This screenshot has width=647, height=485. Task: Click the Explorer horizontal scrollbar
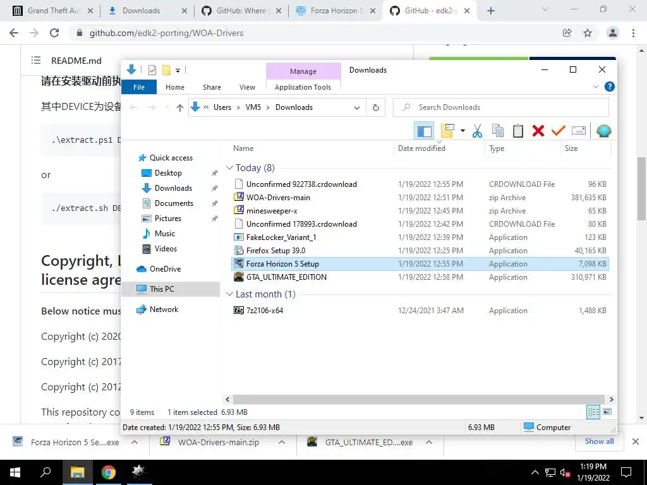pos(418,399)
